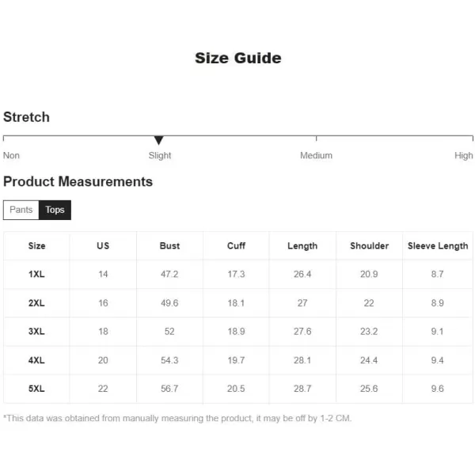Click the Medium stretch label
The width and height of the screenshot is (475, 475).
[x=316, y=155]
